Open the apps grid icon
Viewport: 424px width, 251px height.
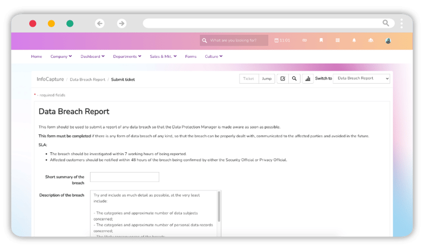pos(337,40)
